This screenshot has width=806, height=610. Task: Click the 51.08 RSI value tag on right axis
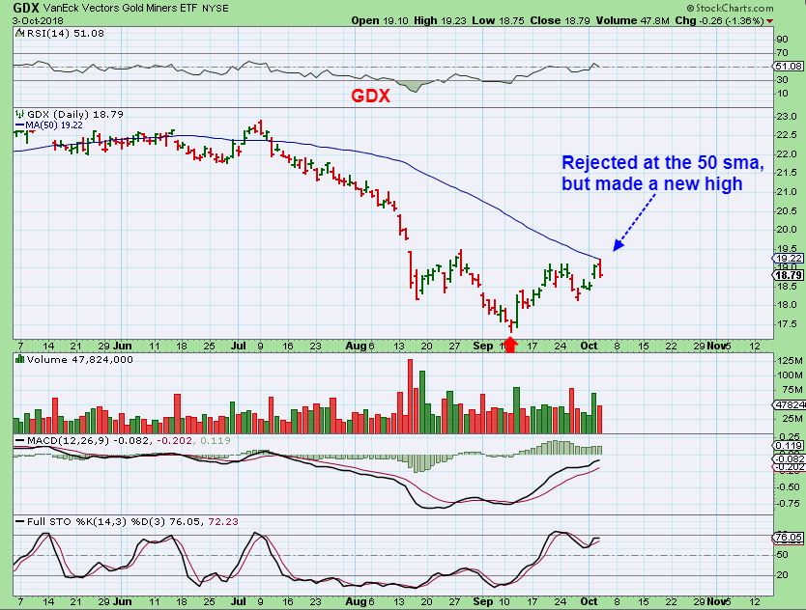[x=789, y=67]
